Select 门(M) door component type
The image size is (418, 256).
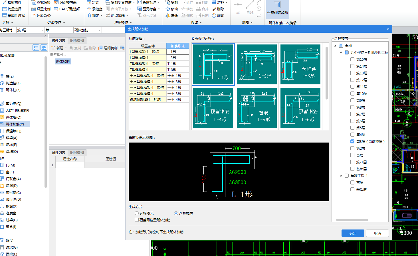pyautogui.click(x=10, y=165)
